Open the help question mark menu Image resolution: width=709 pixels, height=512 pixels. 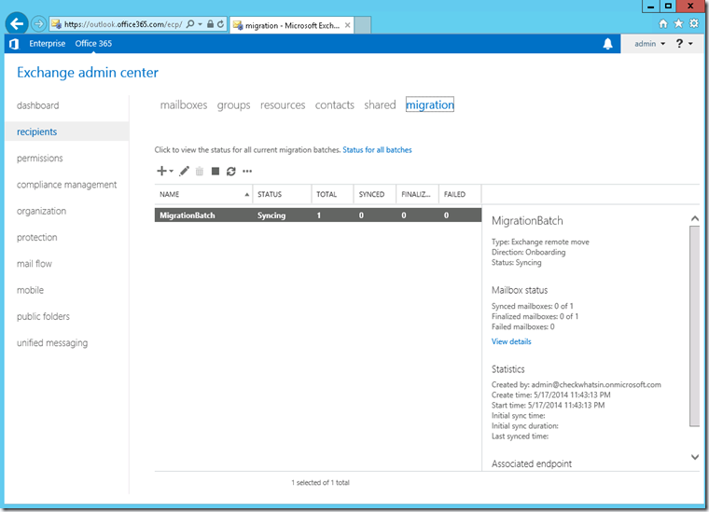(x=684, y=44)
